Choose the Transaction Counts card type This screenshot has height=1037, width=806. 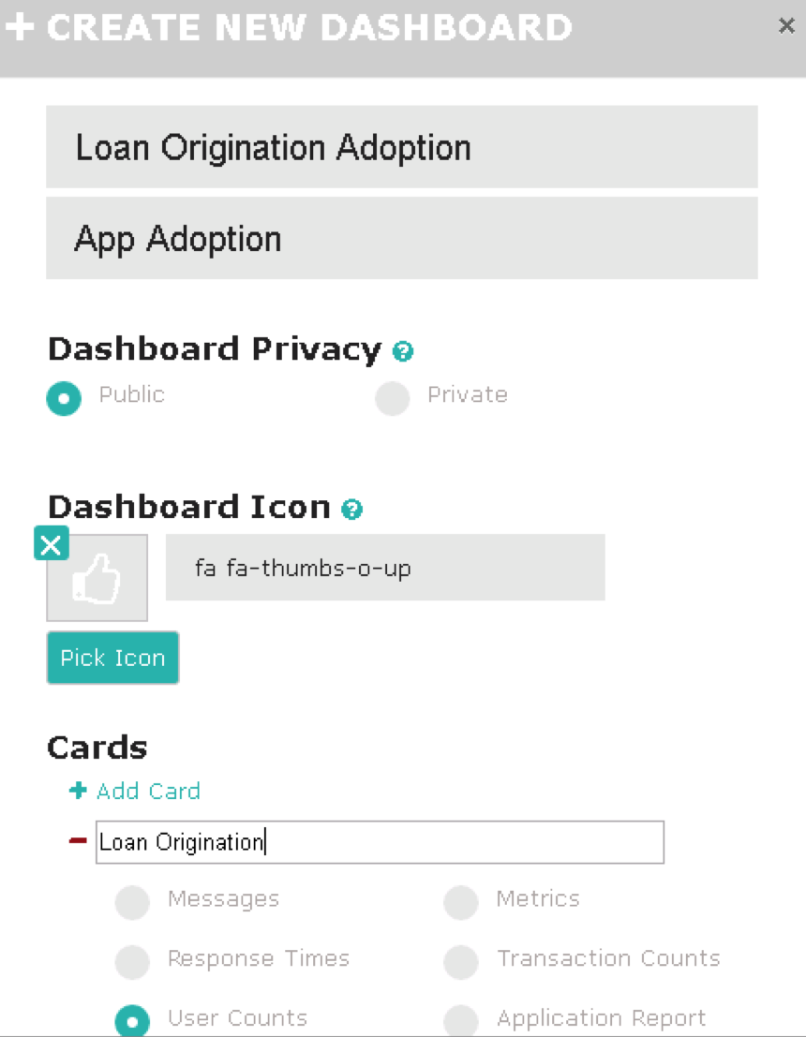tap(461, 962)
